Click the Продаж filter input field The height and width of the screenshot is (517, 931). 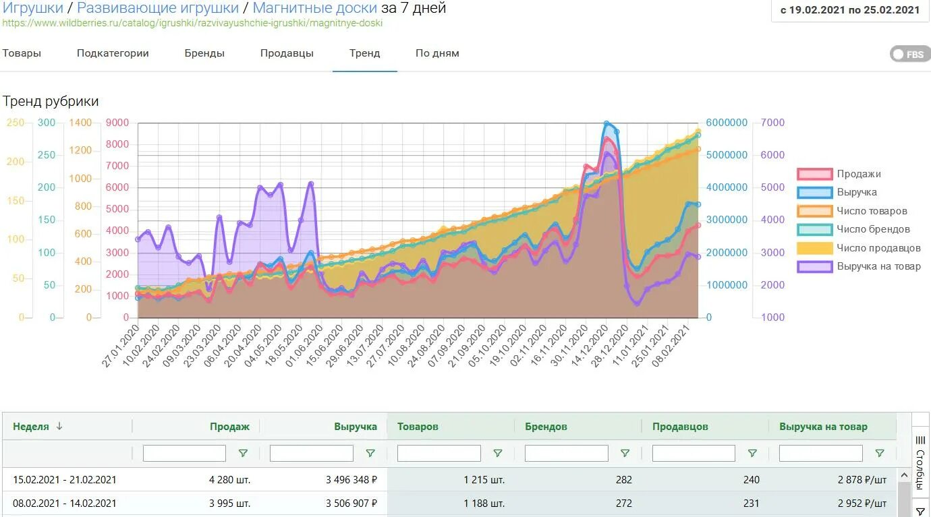[184, 454]
